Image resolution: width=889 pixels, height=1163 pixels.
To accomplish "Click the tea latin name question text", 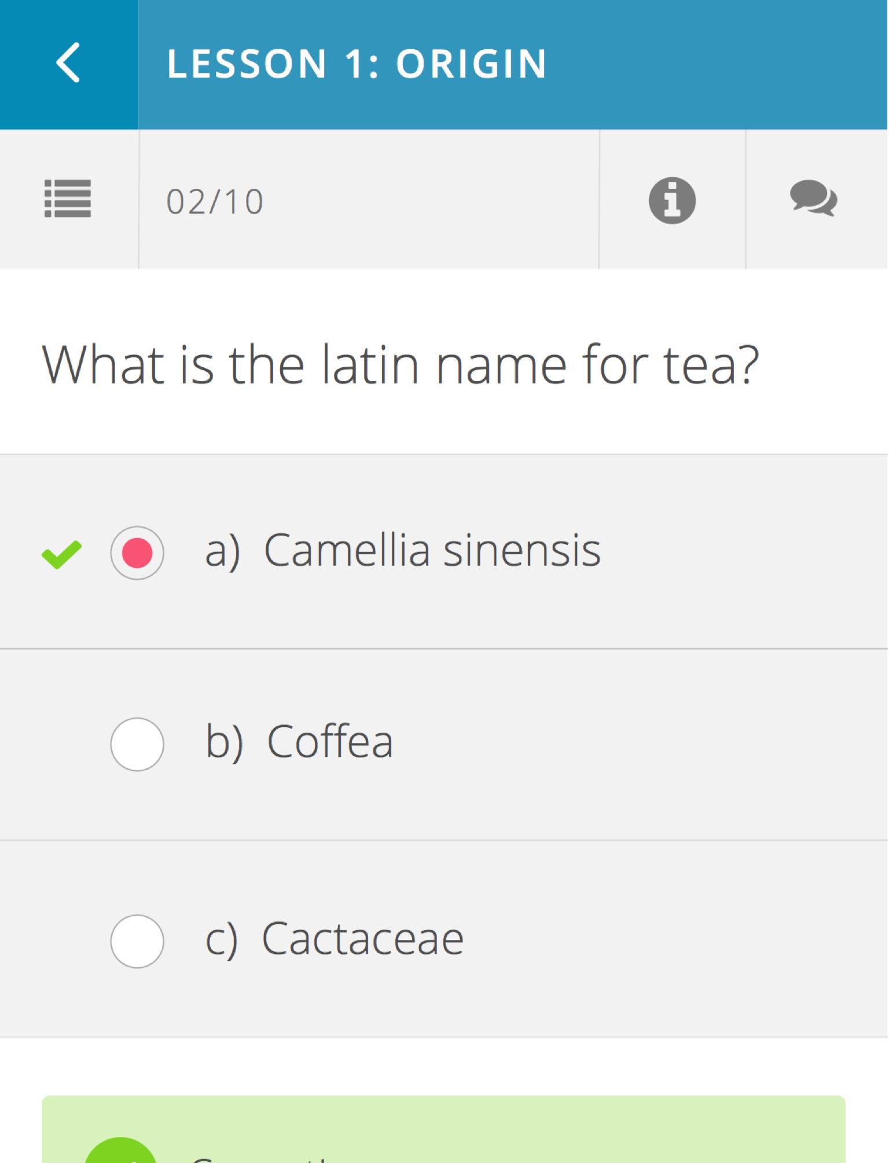I will point(400,365).
